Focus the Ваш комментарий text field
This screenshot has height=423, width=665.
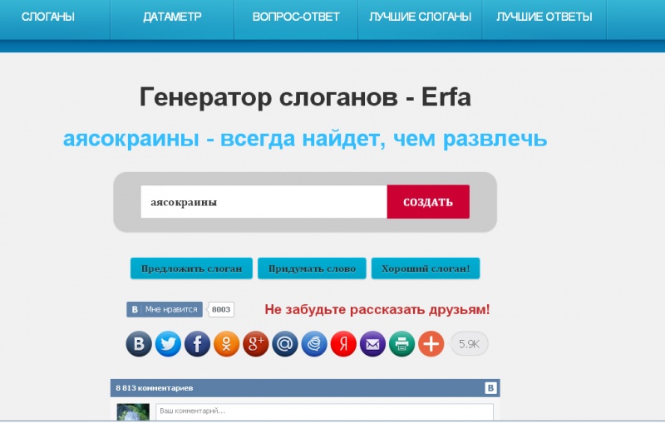tap(324, 411)
